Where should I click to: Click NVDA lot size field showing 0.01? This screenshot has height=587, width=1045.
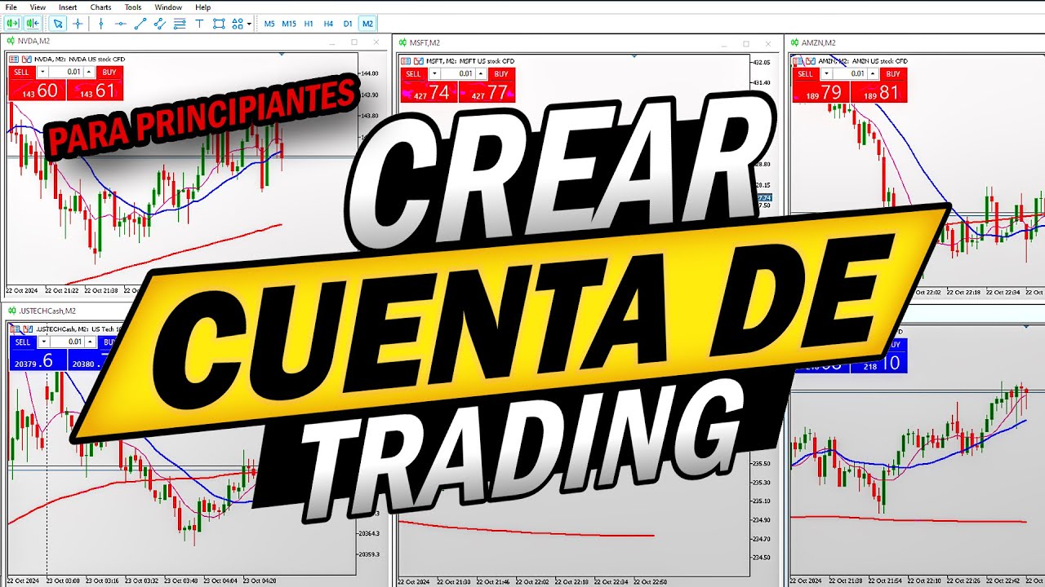(66, 73)
